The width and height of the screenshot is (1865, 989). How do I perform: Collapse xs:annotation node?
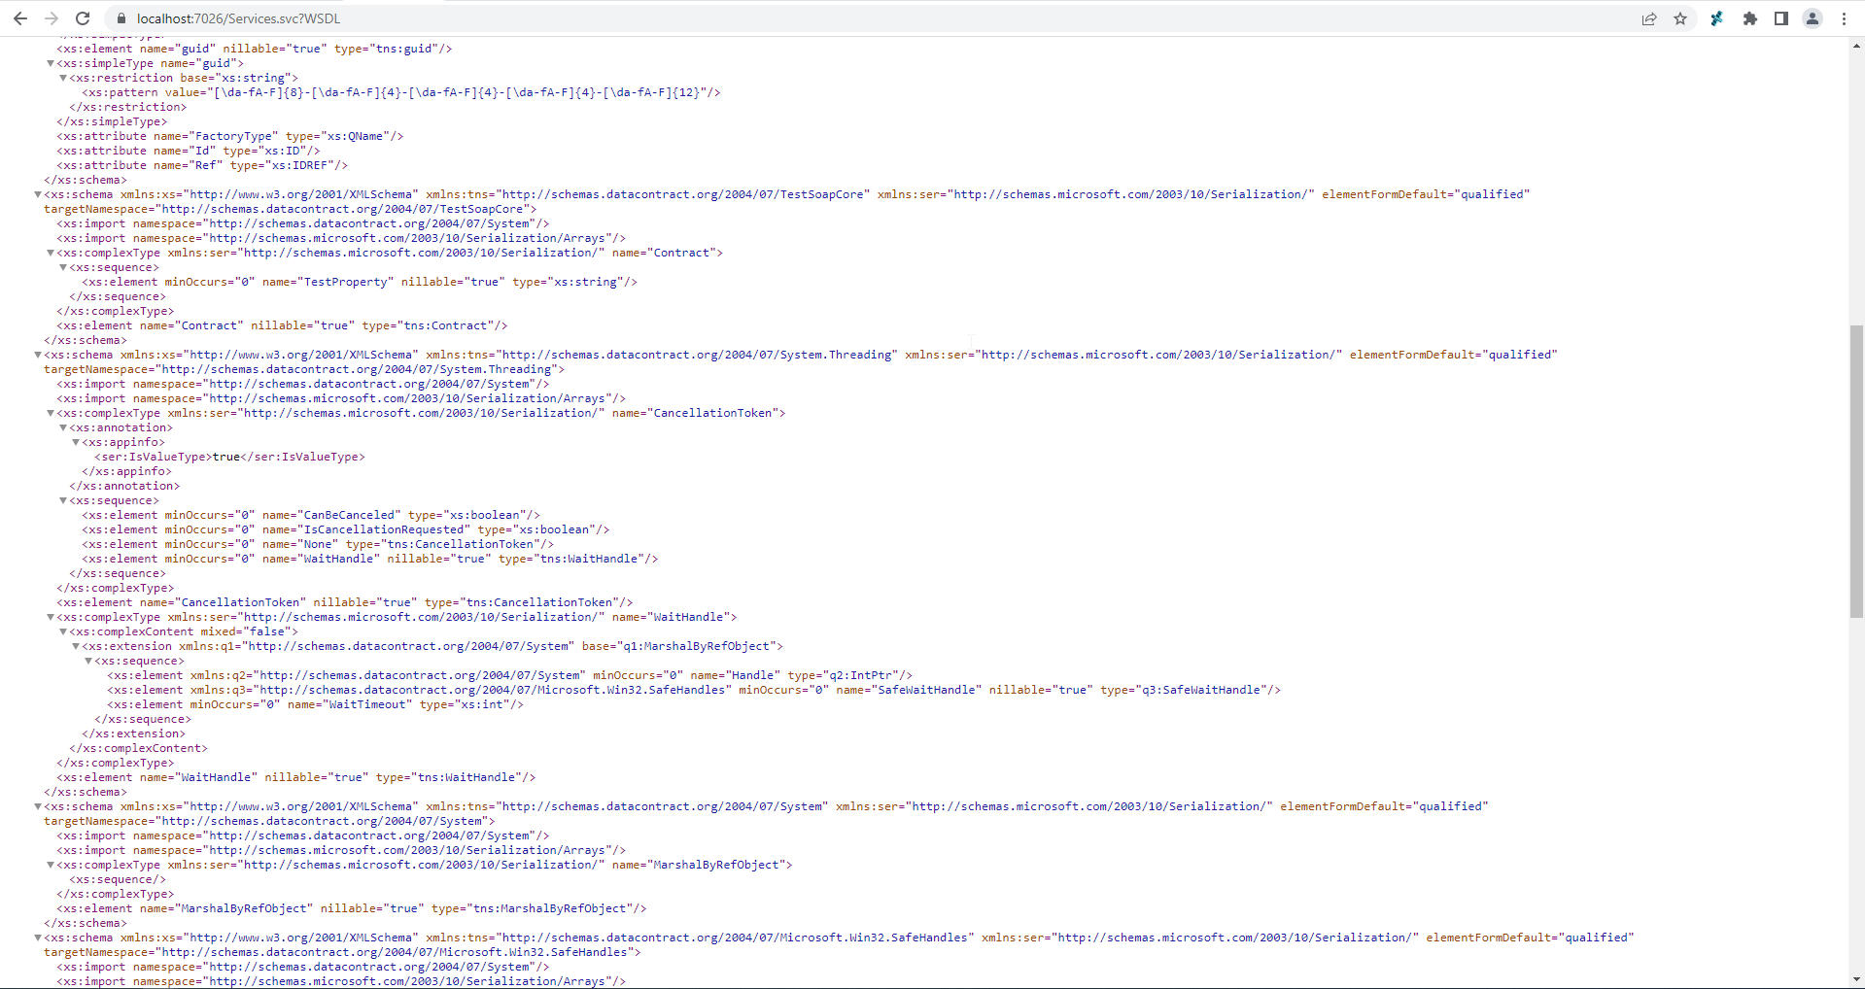63,428
